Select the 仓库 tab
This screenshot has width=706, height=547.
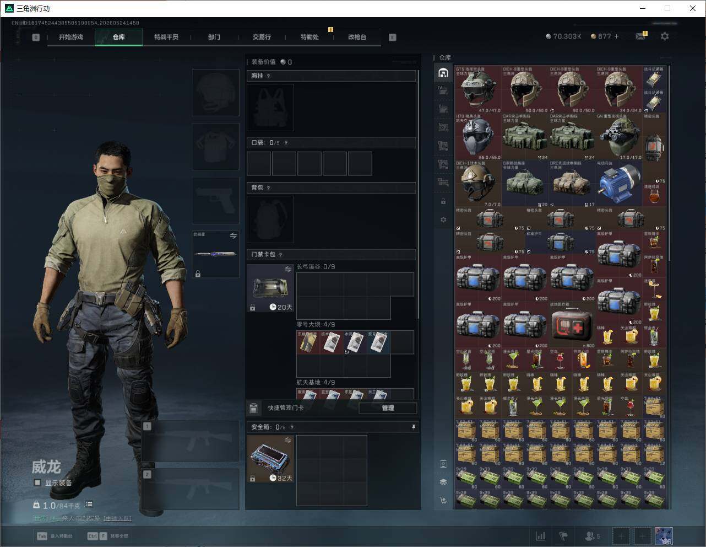click(118, 37)
